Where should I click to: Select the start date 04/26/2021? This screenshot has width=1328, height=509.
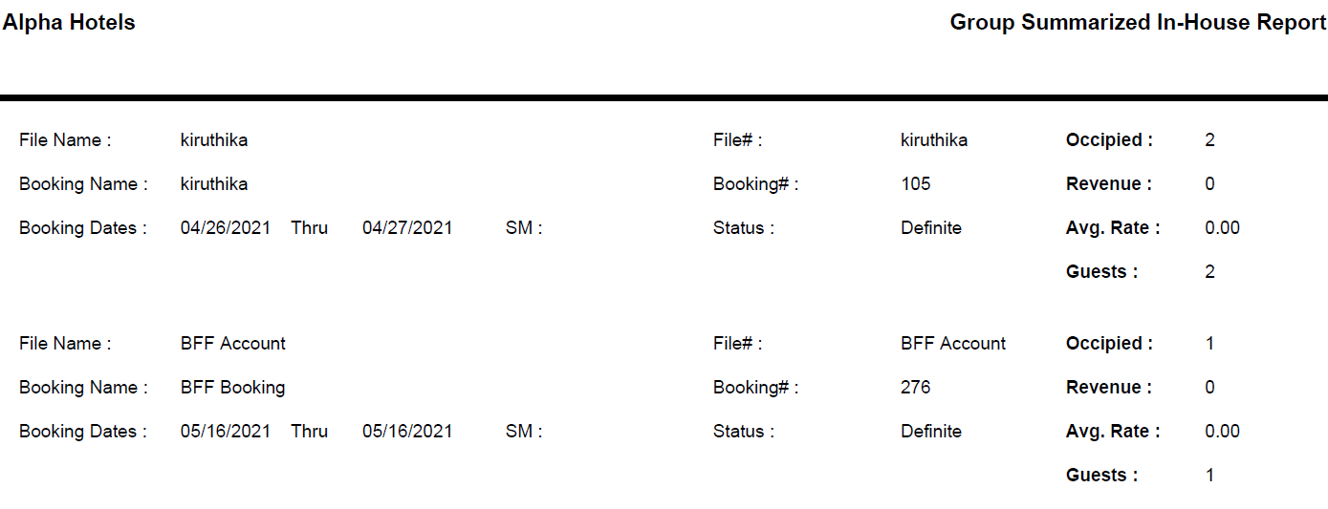(x=225, y=228)
